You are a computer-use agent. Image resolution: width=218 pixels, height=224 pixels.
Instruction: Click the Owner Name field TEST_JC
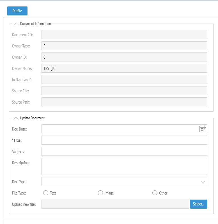point(124,68)
